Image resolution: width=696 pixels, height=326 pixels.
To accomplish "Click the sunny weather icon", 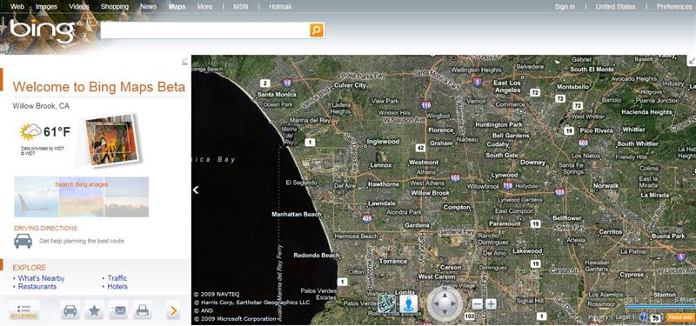I will 30,131.
